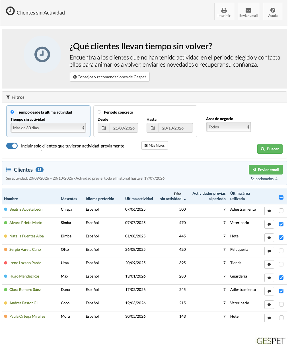Click comment icon for Sergio Varela Cano
Screen dimensions: 290x351
point(269,251)
